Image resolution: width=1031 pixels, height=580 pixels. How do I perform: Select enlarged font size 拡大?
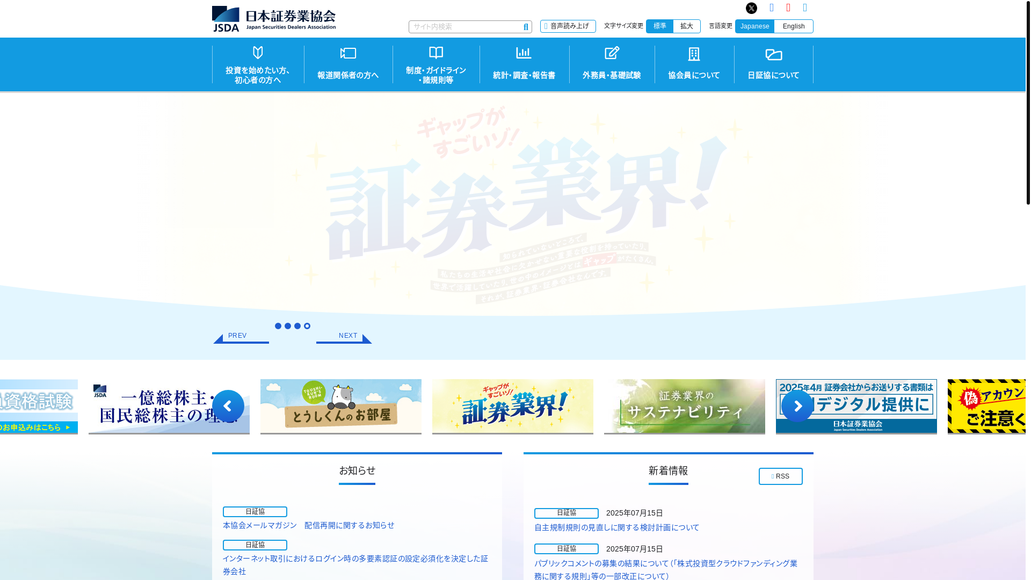(687, 26)
